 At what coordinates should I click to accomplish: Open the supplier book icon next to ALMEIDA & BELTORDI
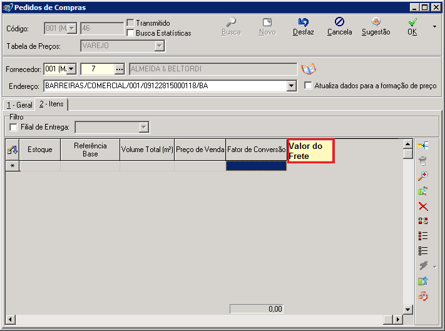coord(309,69)
